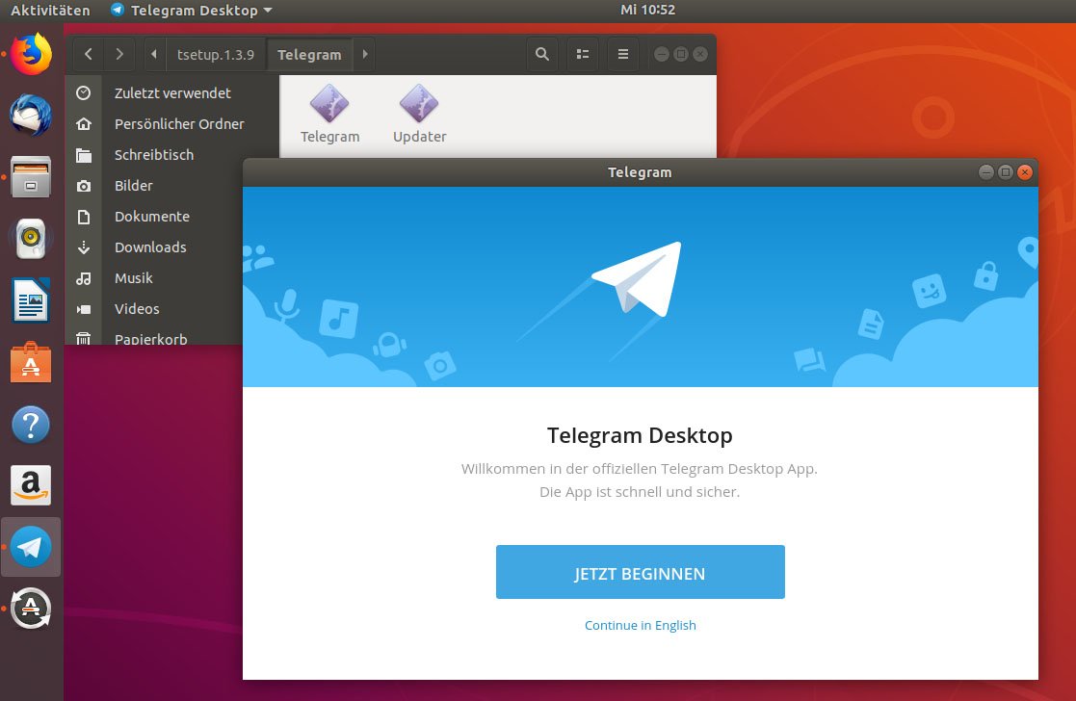Click the JETZT BEGINNEN button

[x=640, y=571]
